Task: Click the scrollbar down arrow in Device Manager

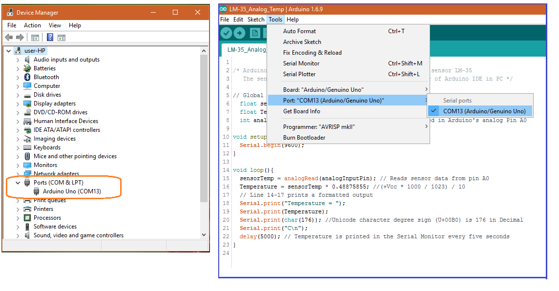Action: pos(204,234)
